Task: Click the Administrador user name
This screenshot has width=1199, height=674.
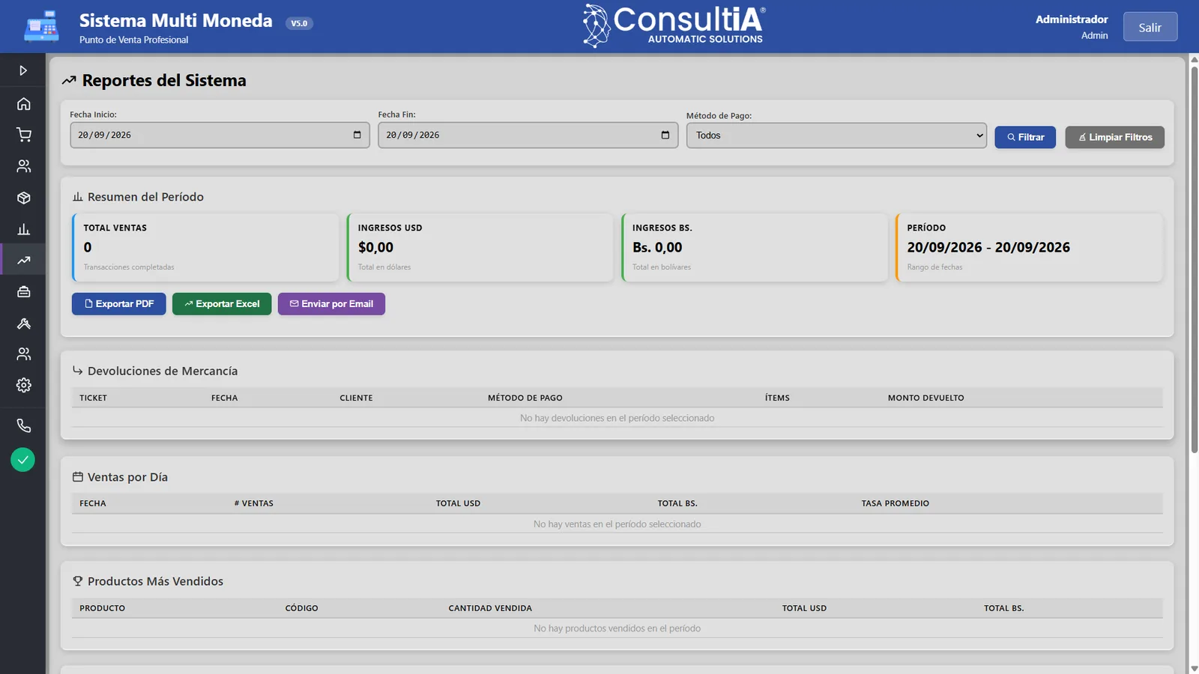Action: point(1072,19)
